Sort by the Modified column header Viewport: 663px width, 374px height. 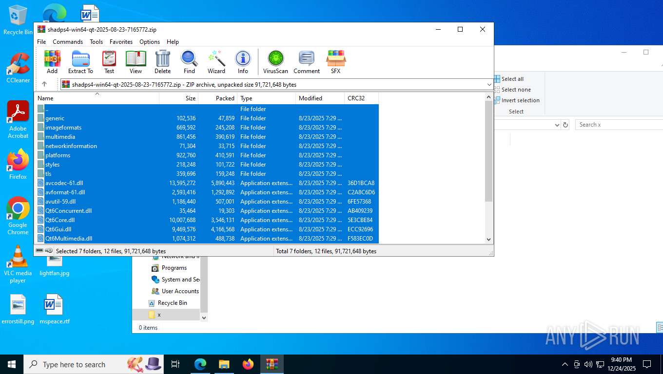[320, 98]
